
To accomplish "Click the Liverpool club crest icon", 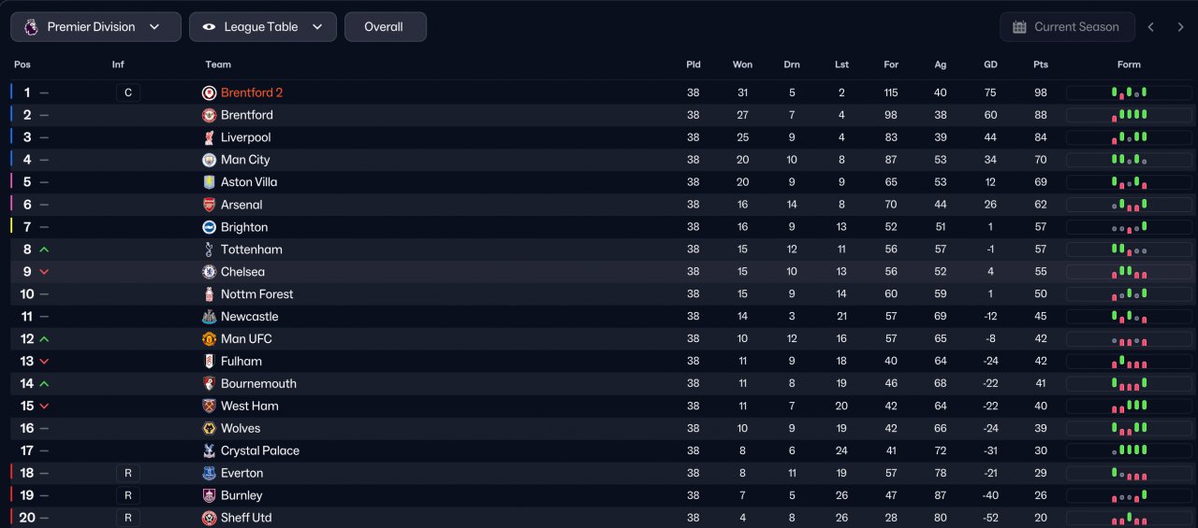I will (x=209, y=137).
